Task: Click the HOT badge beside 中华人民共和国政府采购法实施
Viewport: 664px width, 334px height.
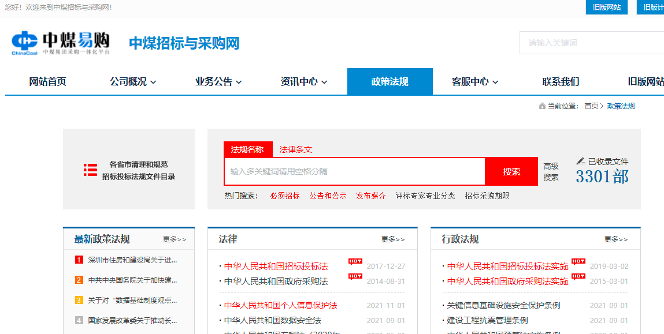Action: (x=578, y=277)
